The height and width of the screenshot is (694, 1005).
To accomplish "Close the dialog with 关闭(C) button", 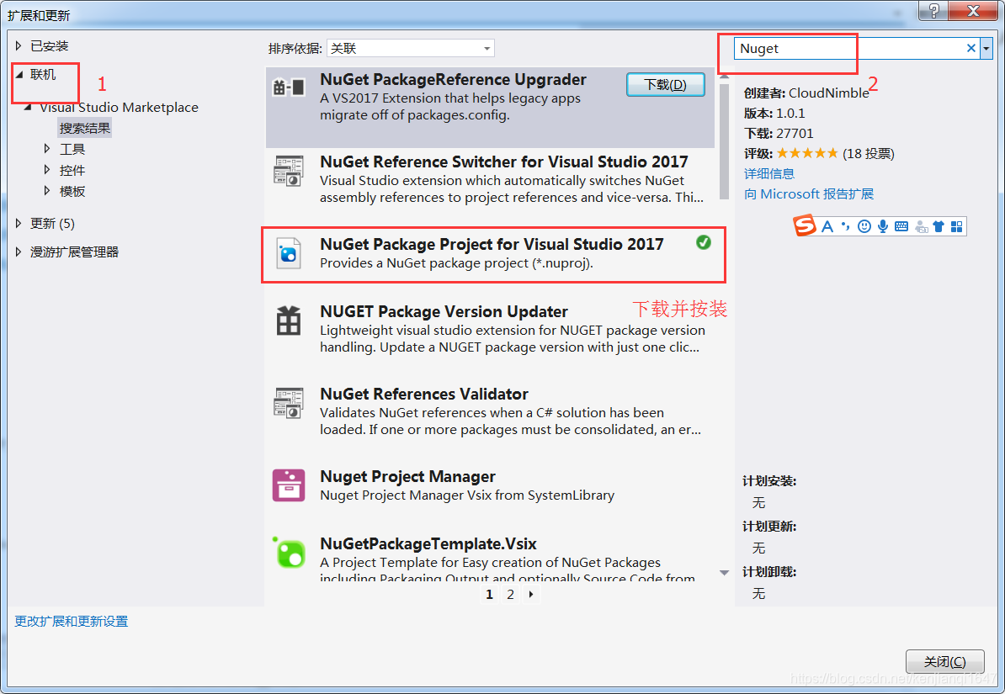I will click(944, 661).
